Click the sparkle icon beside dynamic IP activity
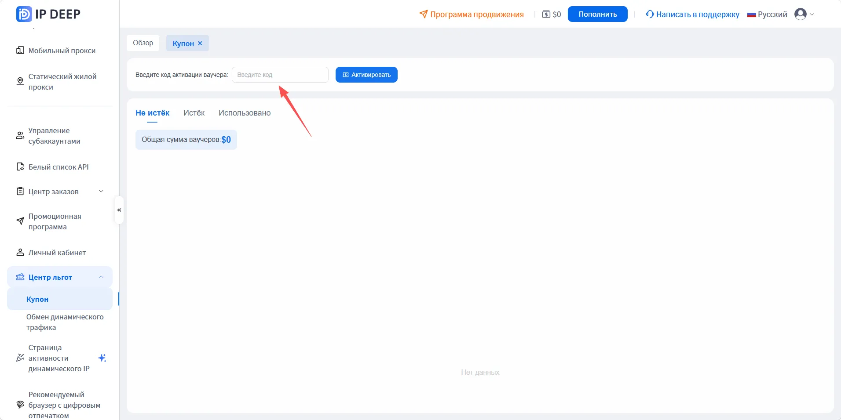Screen dimensions: 841x420 click(x=102, y=358)
